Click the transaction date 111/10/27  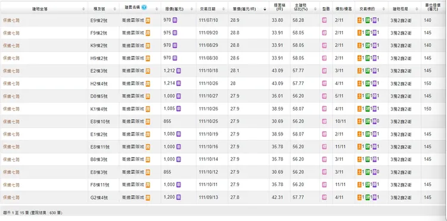(x=209, y=96)
